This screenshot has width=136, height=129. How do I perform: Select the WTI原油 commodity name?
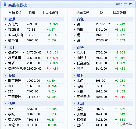point(14,30)
